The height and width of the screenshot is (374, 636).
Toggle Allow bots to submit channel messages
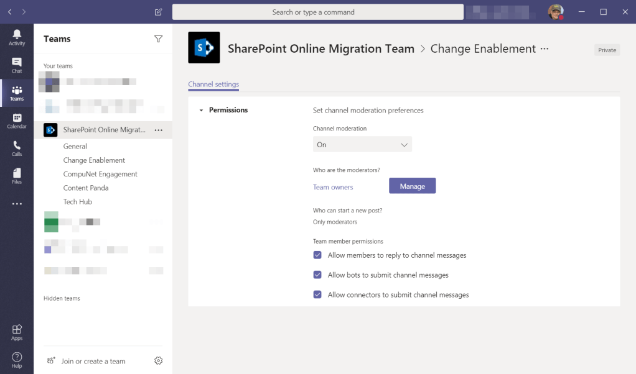pyautogui.click(x=317, y=275)
